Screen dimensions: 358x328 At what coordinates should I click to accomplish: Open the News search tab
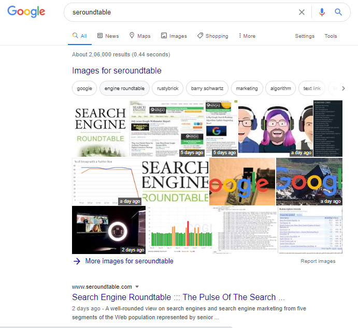click(108, 36)
